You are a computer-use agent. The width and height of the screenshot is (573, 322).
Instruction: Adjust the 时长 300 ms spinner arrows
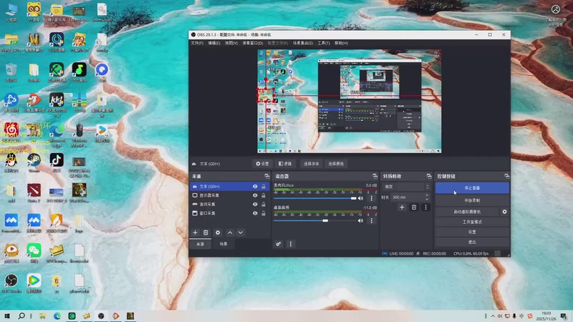(427, 197)
